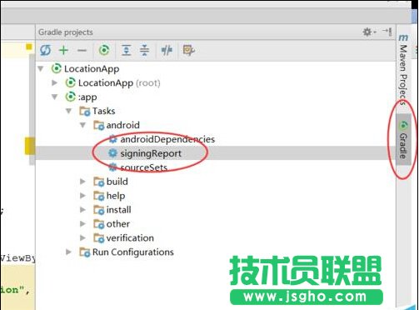The height and width of the screenshot is (310, 419).
Task: Expand the Run Configurations node
Action: (68, 252)
